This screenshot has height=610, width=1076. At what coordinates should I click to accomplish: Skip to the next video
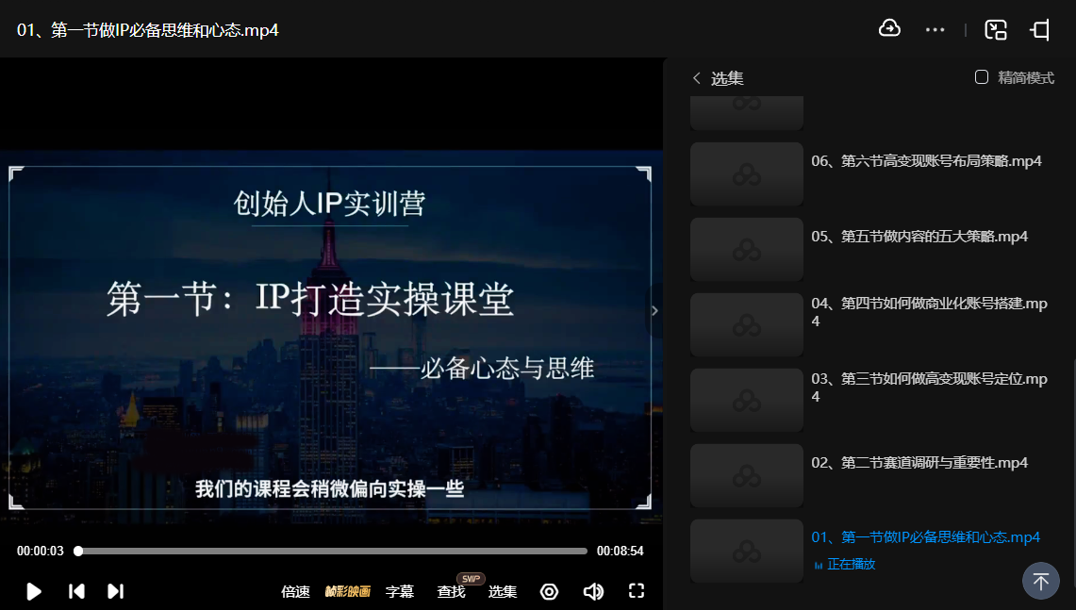click(x=115, y=591)
